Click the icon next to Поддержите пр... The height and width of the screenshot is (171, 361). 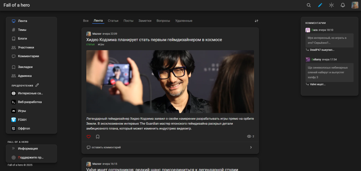tap(14, 158)
